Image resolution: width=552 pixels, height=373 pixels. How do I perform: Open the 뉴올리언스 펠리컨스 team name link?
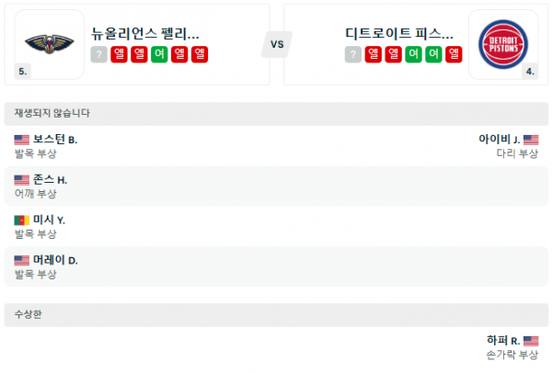pos(145,34)
